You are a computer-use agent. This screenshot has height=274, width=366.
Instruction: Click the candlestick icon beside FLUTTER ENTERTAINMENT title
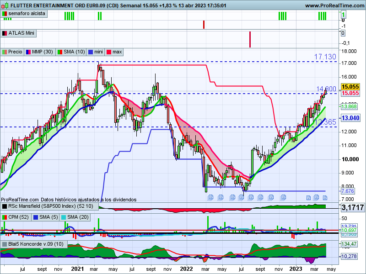click(x=5, y=5)
